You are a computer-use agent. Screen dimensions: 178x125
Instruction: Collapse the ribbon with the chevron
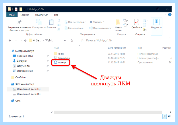(165, 15)
